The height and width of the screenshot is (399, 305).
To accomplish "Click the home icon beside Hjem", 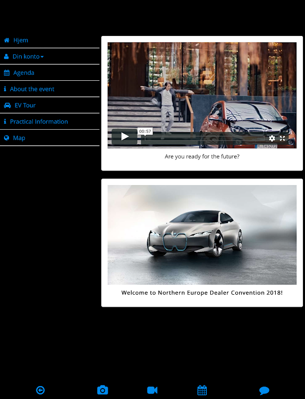I will coord(7,40).
